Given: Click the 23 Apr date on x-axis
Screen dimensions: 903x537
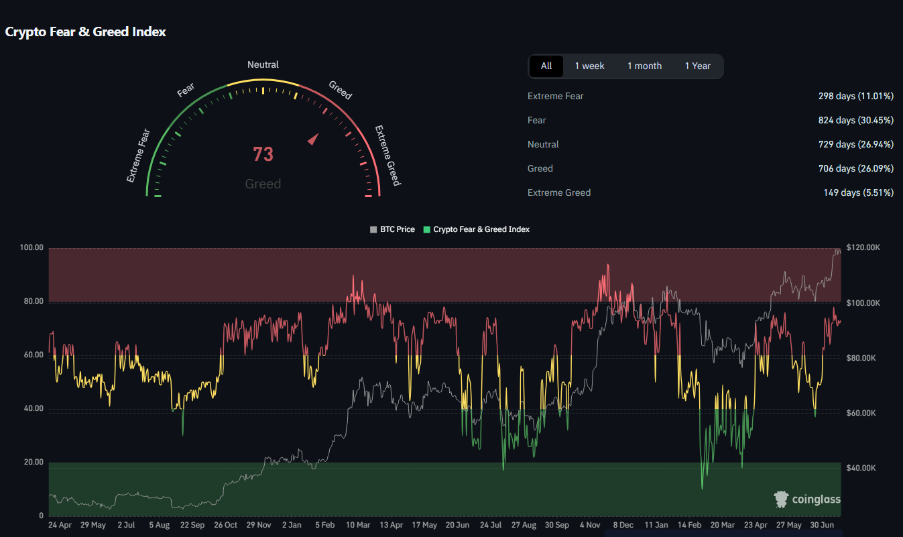Looking at the screenshot, I should (756, 525).
